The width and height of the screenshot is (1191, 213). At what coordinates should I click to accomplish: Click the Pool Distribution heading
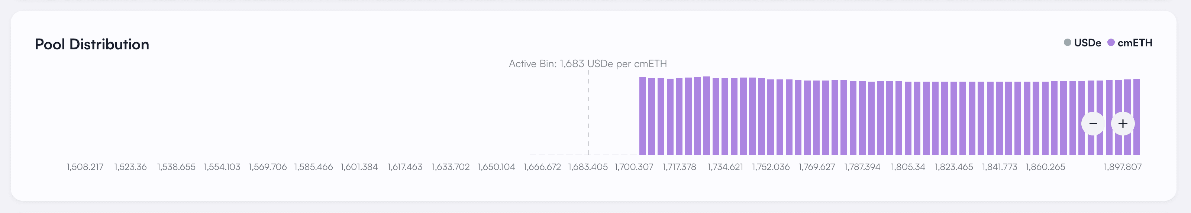point(92,45)
